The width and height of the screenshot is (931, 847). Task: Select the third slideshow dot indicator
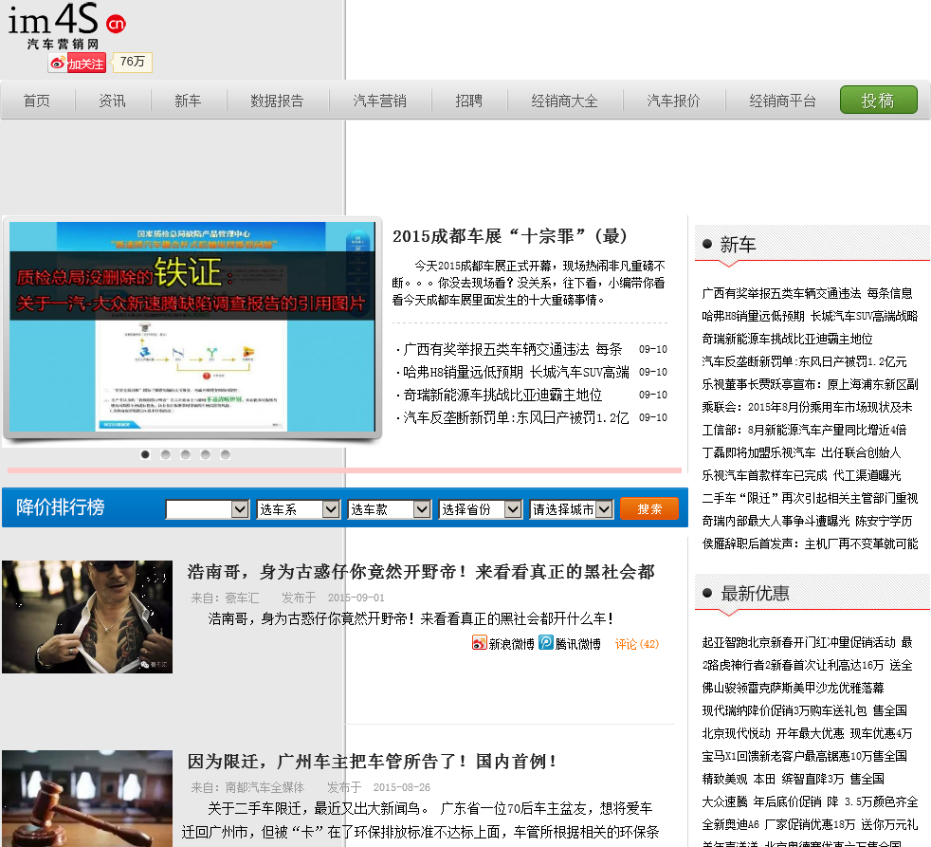[185, 454]
